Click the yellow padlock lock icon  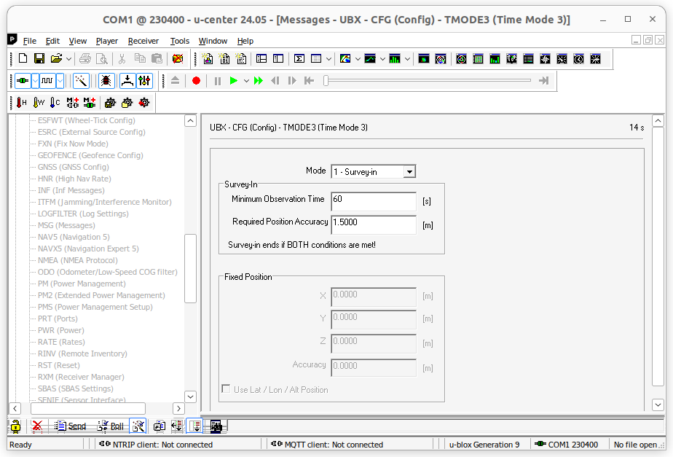pyautogui.click(x=15, y=426)
